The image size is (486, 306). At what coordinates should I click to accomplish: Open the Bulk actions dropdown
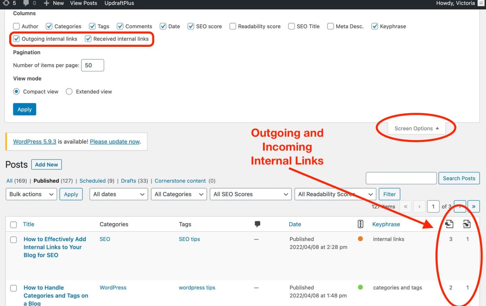(x=31, y=194)
